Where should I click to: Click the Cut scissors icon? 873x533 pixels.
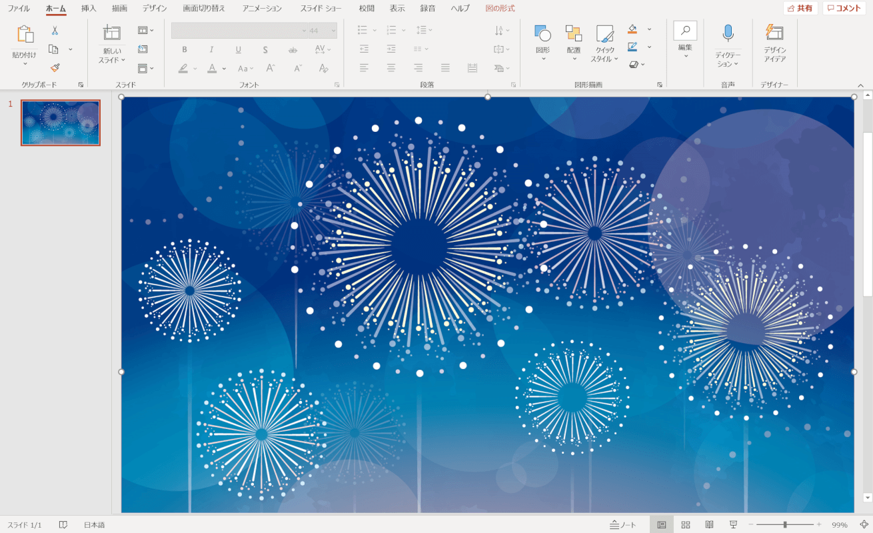55,31
